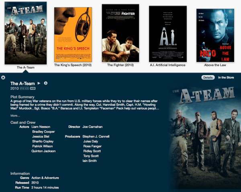
Task: Click 'The Fighter (2010)' caption
Action: (120, 65)
